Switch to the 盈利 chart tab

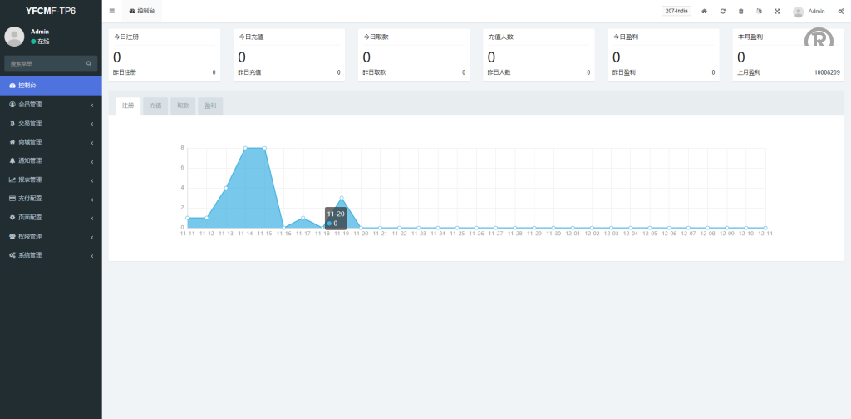coord(210,106)
